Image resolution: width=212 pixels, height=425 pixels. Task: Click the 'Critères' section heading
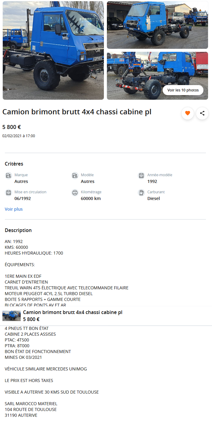coord(14,164)
